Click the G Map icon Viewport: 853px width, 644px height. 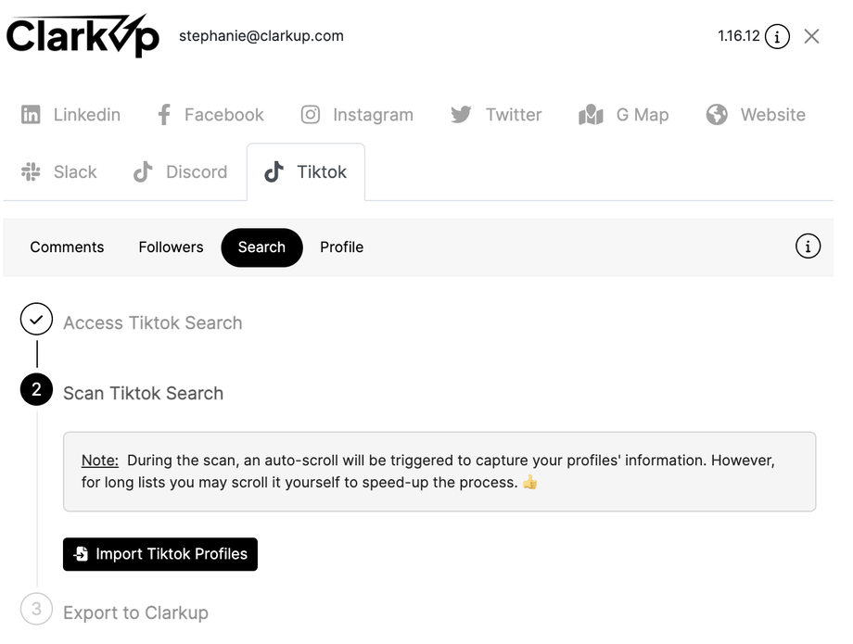pos(591,115)
